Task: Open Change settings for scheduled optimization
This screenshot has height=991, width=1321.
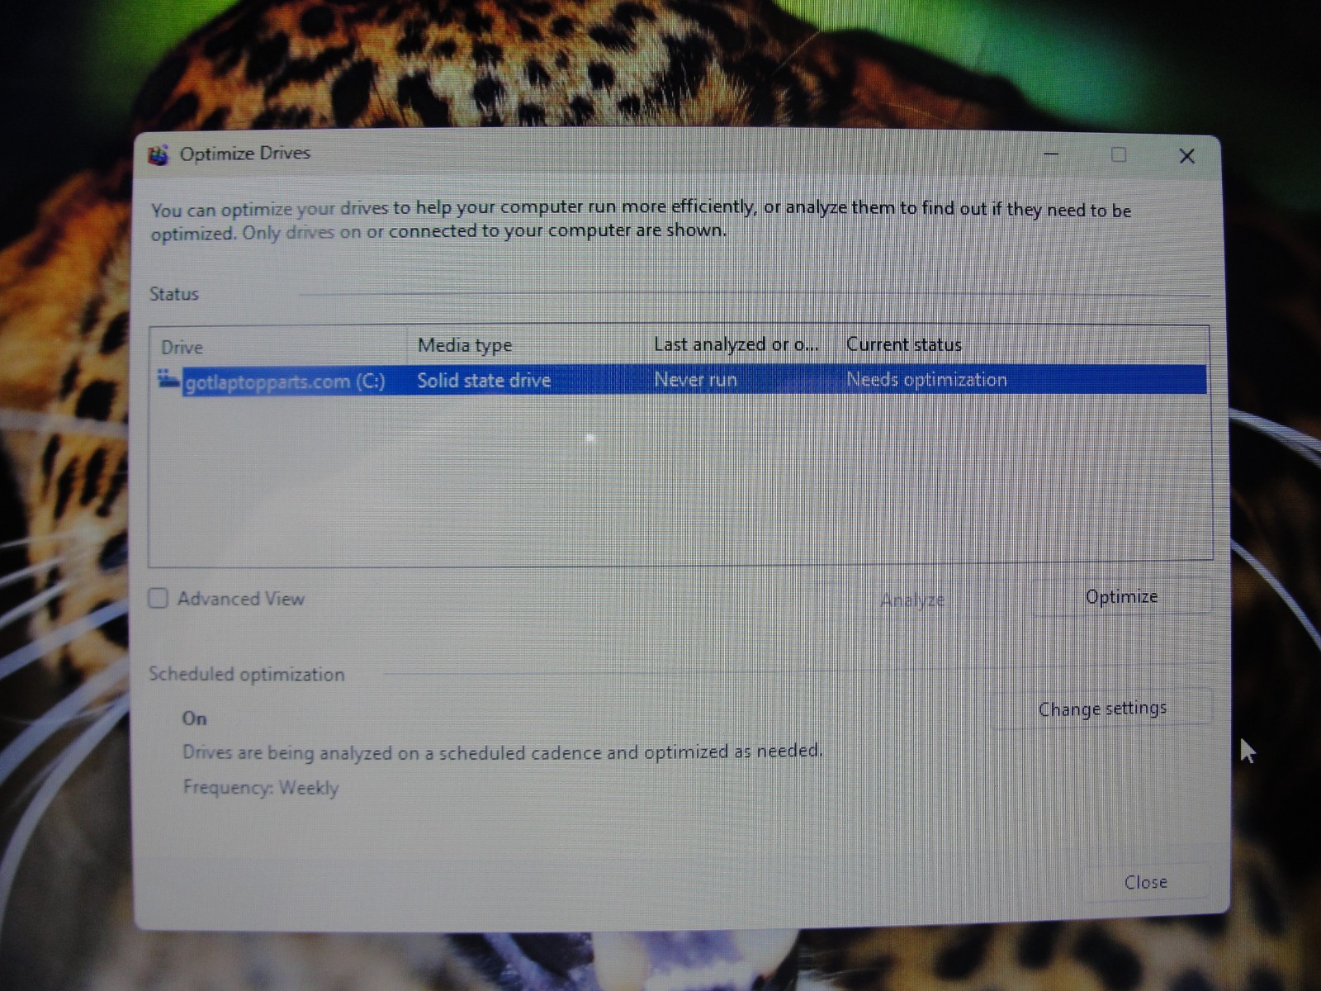Action: pyautogui.click(x=1102, y=709)
